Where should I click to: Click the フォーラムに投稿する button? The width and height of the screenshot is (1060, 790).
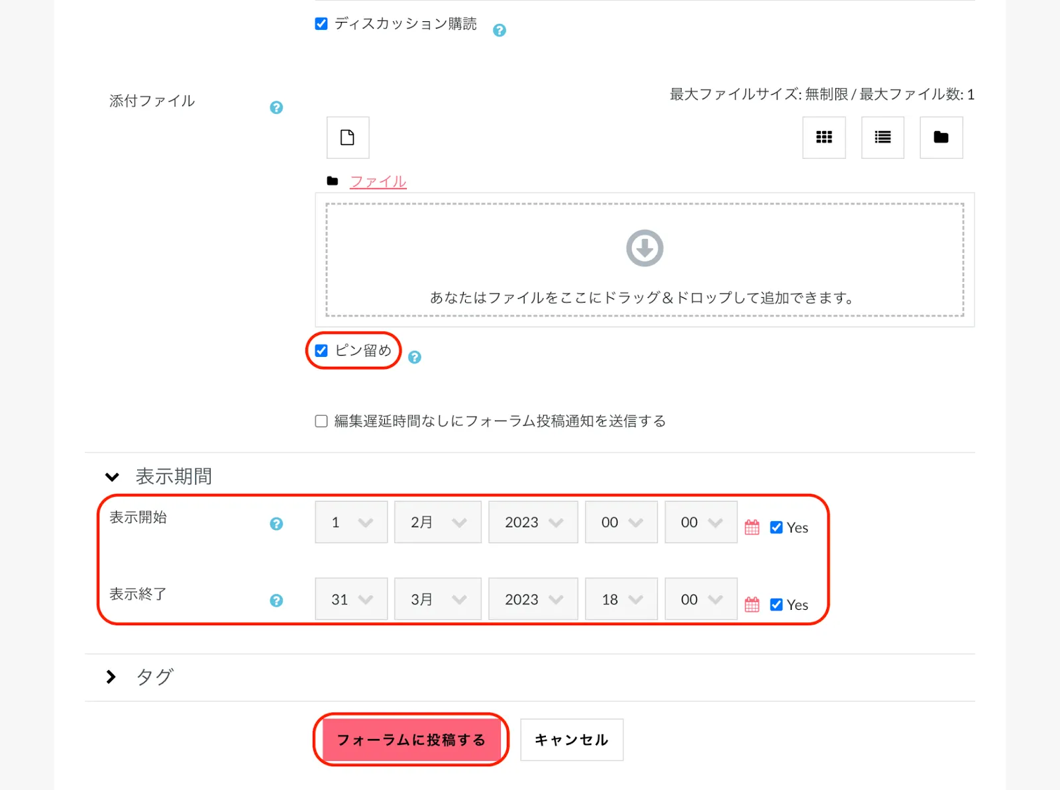pyautogui.click(x=411, y=740)
